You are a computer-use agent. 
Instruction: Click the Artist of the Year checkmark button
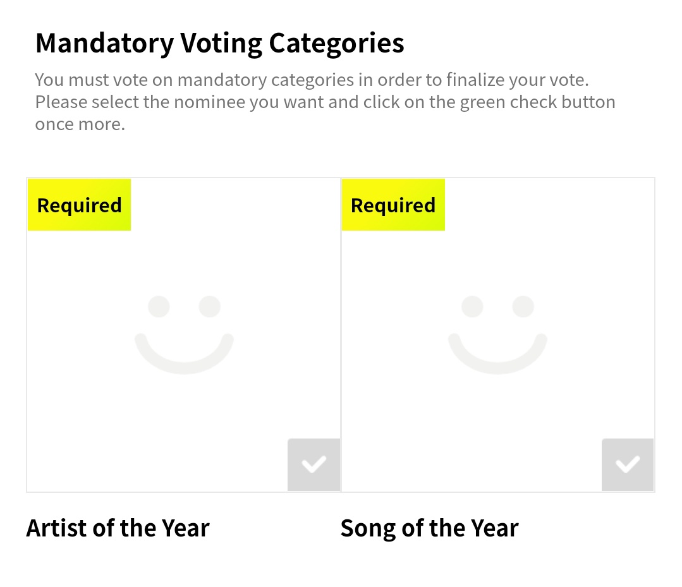(314, 464)
